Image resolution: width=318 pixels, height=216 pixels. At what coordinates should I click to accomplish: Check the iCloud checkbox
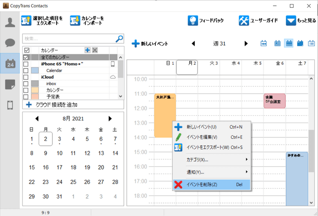(x=26, y=77)
